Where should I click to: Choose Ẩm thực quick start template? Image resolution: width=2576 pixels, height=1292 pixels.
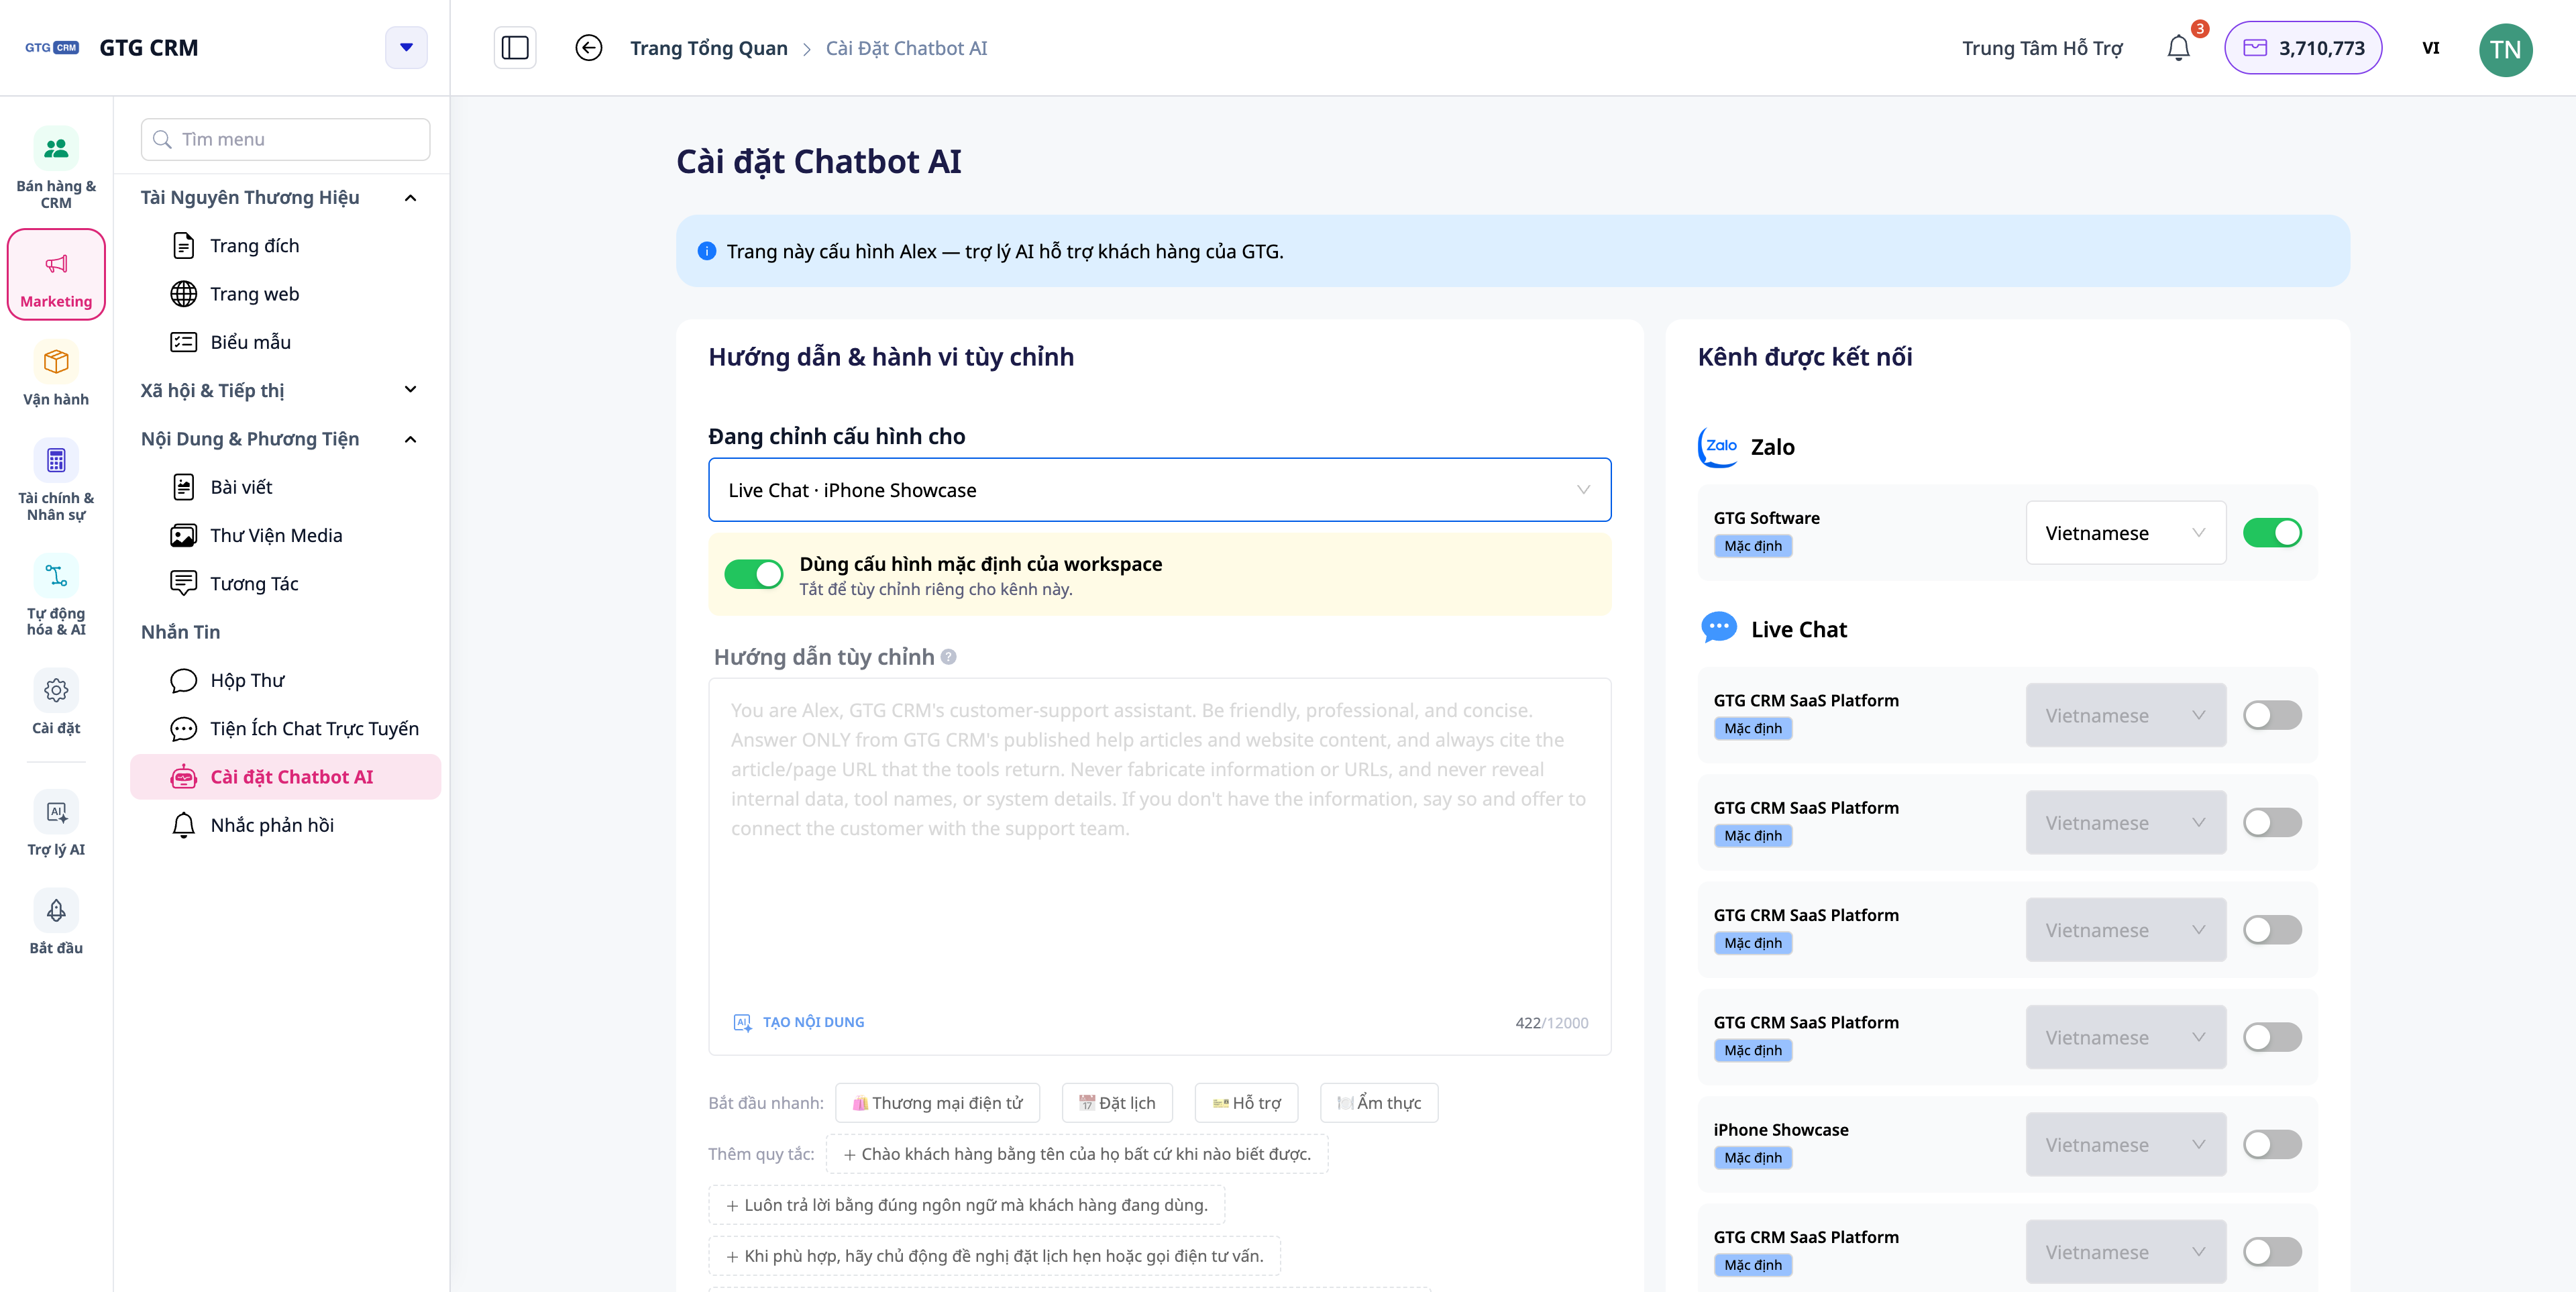point(1379,1102)
